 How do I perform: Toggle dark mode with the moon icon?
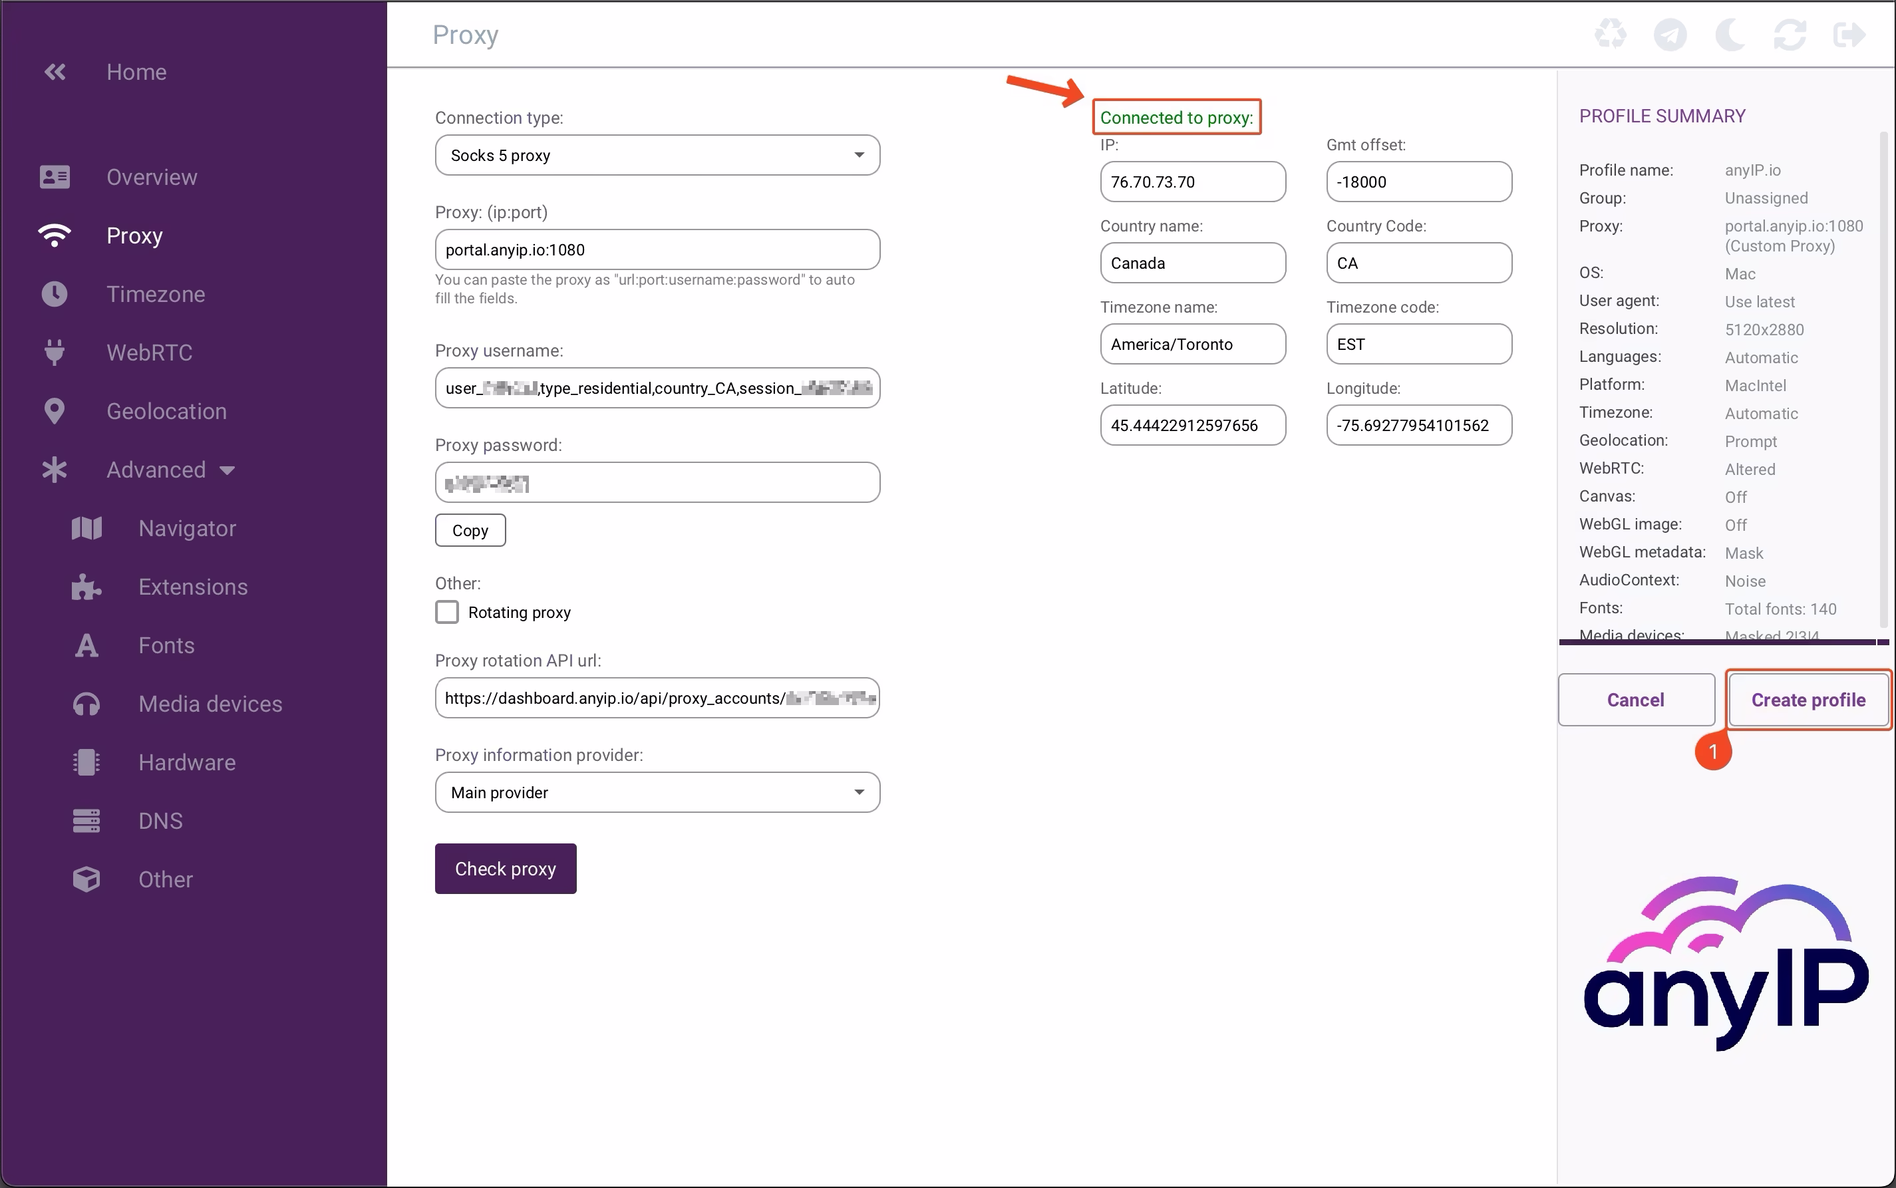[1730, 34]
